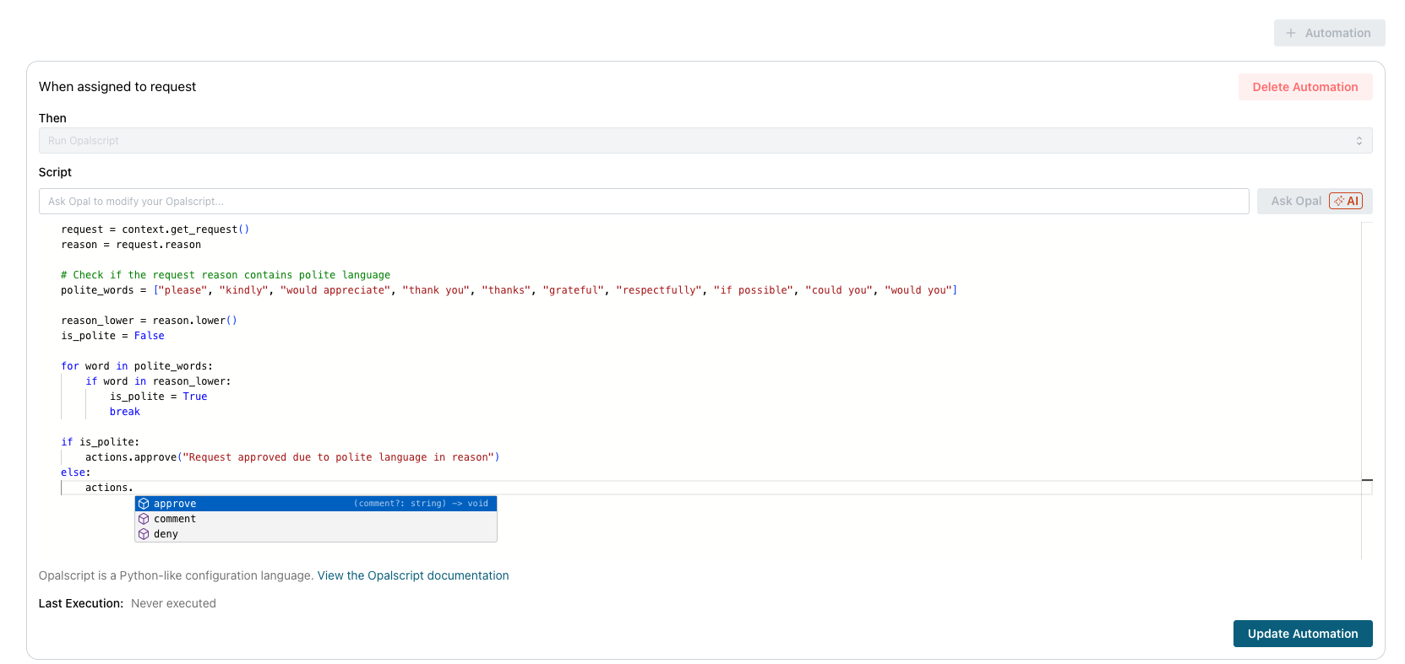
Task: Click the cube icon beside approve suggestion
Action: (144, 504)
